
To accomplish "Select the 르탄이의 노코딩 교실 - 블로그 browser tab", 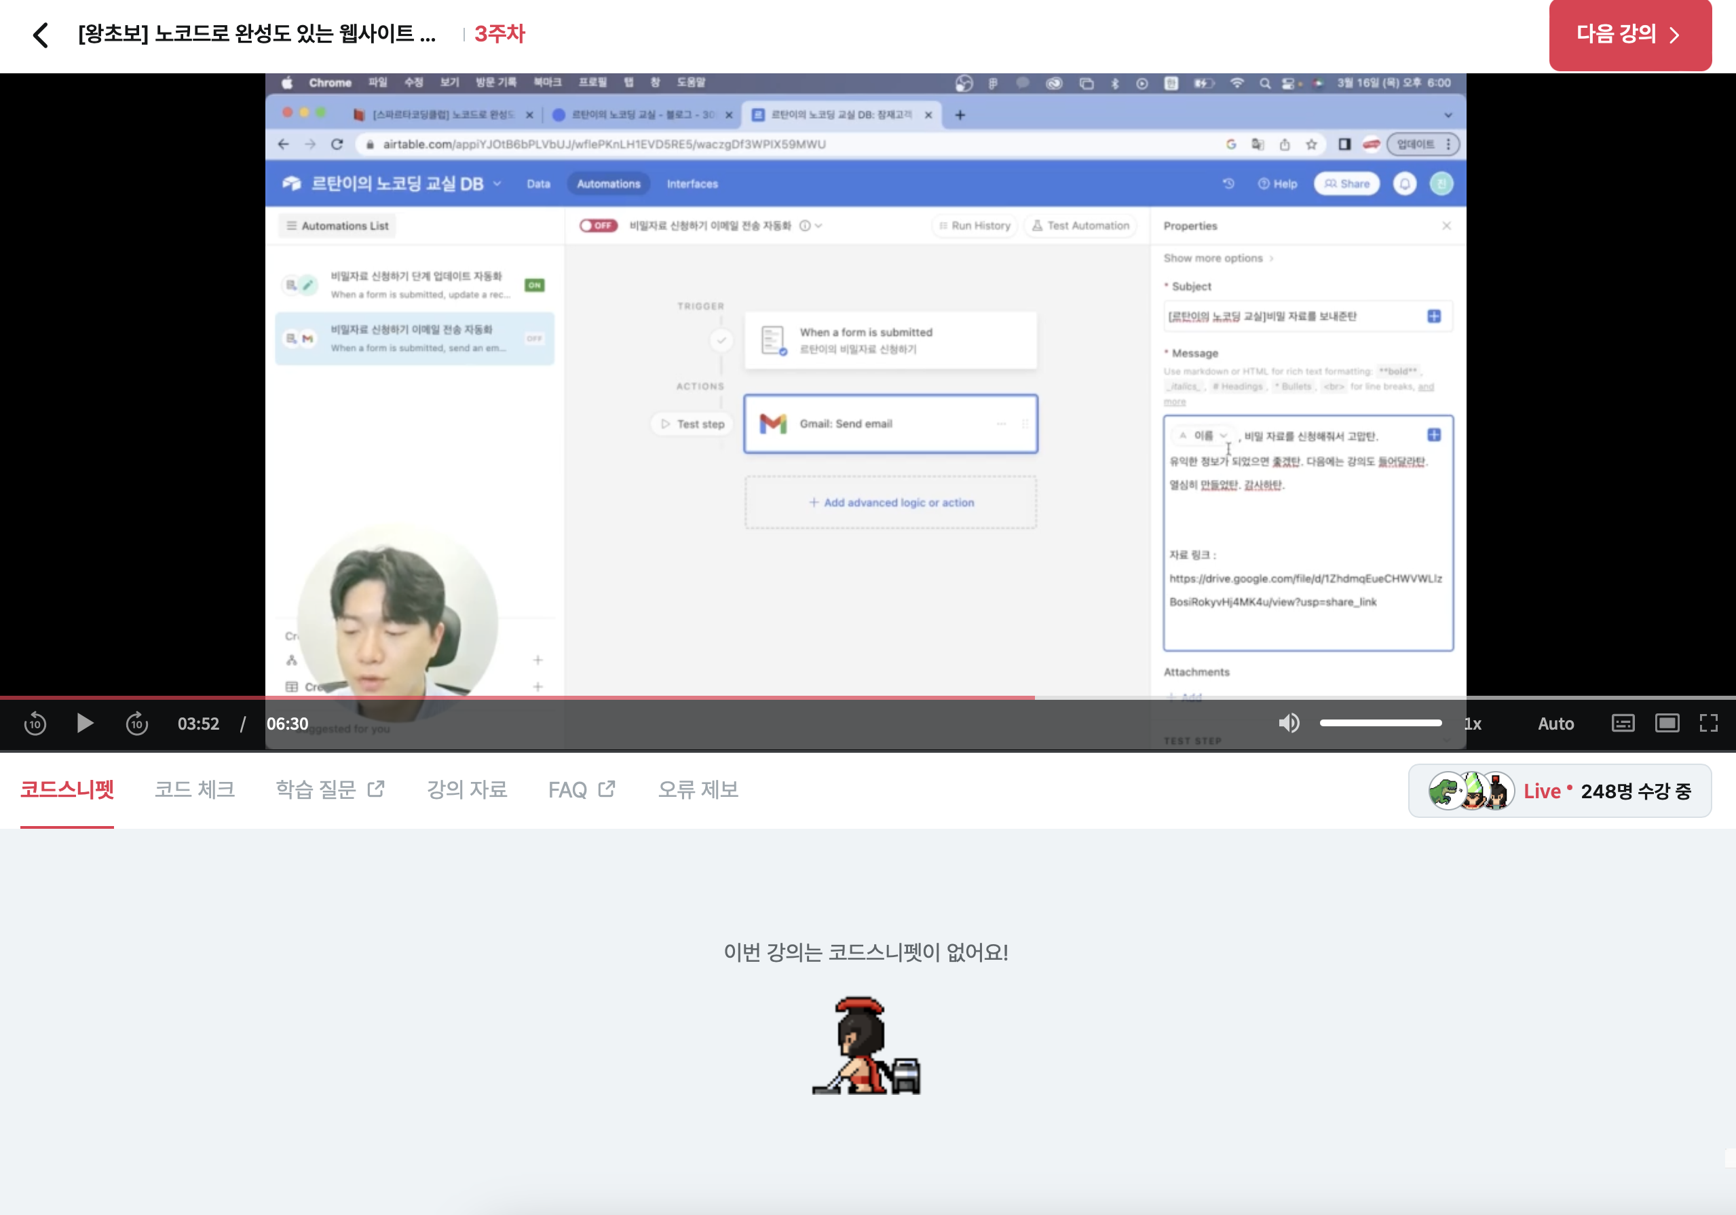I will click(642, 115).
